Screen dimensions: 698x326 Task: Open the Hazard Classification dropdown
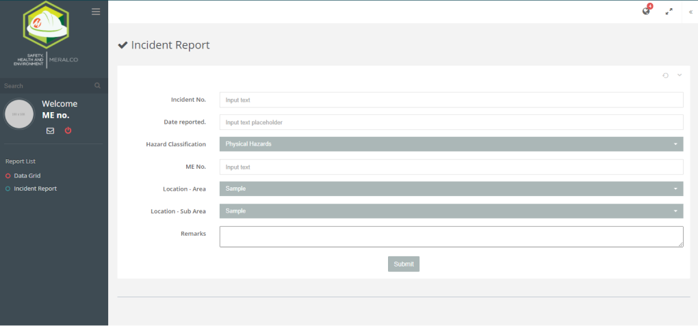coord(451,144)
